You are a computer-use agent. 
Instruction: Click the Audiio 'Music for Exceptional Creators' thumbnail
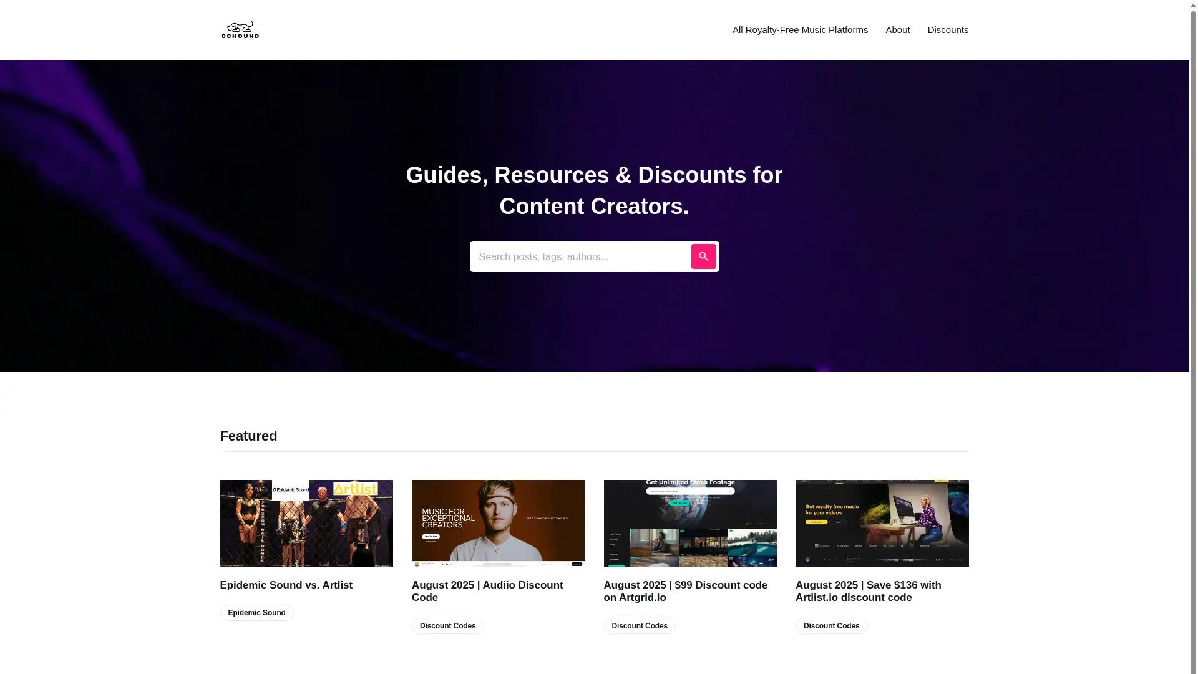[498, 523]
